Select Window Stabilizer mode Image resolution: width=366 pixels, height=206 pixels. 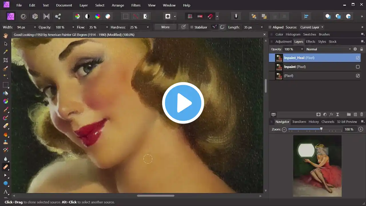[222, 27]
